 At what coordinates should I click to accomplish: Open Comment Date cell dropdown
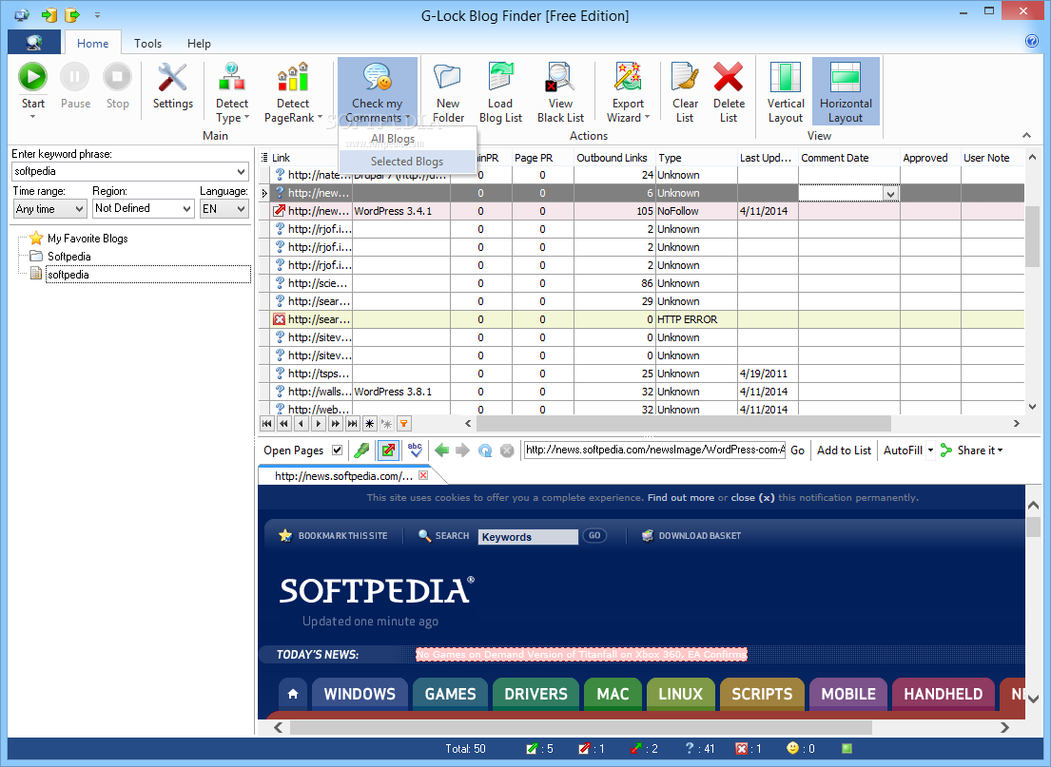890,194
